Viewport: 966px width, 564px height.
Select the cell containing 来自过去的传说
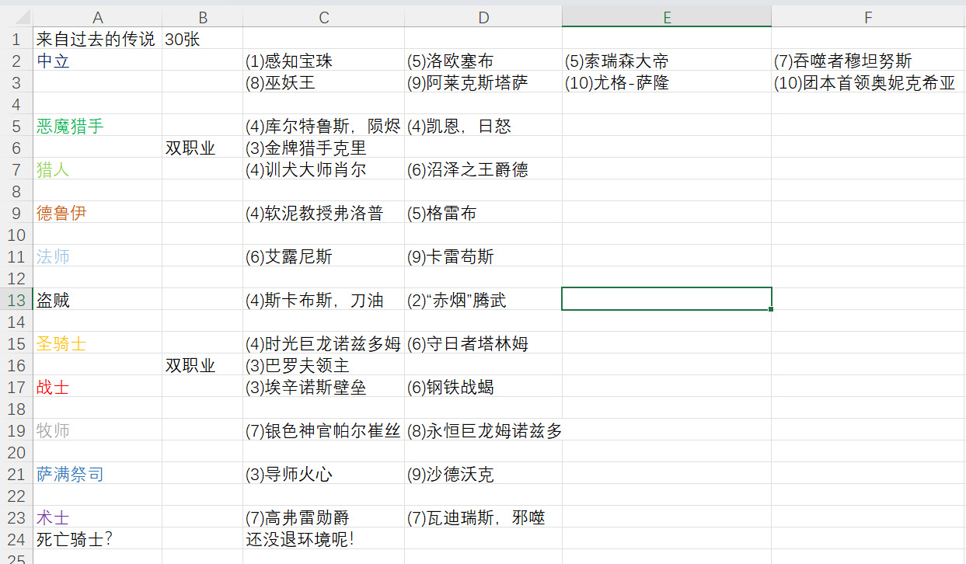96,39
